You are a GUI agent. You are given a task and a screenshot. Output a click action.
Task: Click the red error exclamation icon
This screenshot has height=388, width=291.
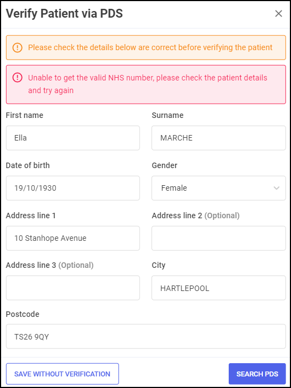click(x=17, y=78)
